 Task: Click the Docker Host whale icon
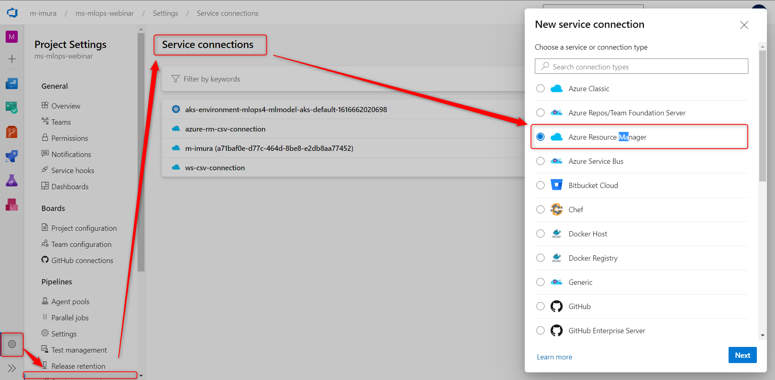(x=557, y=234)
